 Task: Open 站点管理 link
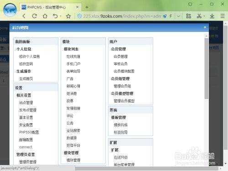(x=26, y=103)
